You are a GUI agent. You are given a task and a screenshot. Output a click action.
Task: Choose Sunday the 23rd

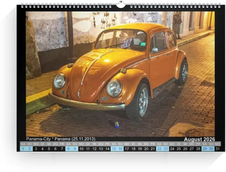[x=166, y=149]
